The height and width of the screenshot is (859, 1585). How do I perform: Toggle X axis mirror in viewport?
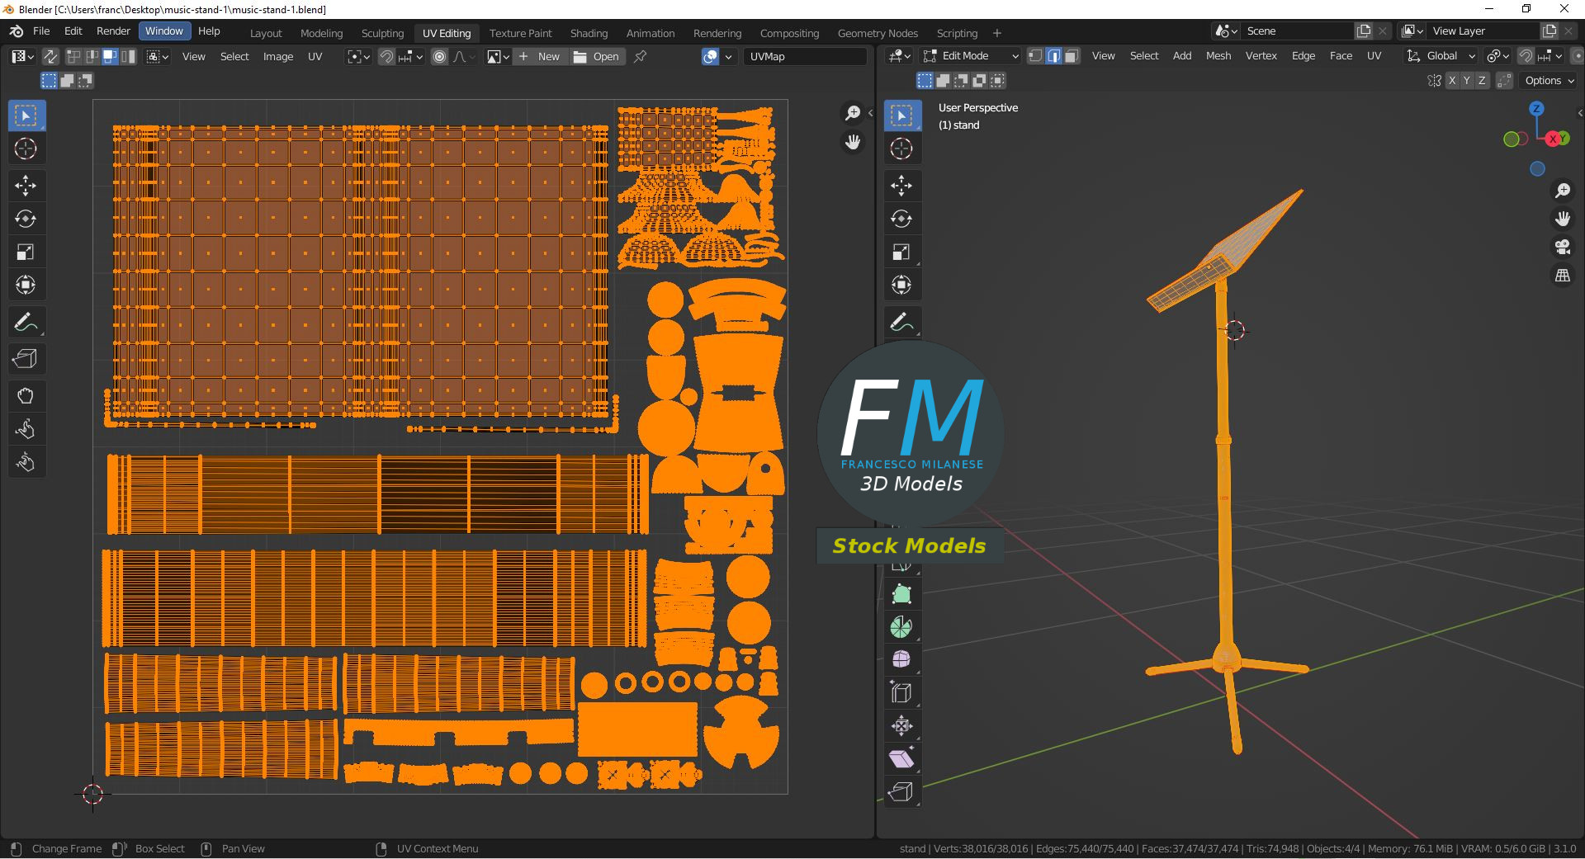point(1450,80)
